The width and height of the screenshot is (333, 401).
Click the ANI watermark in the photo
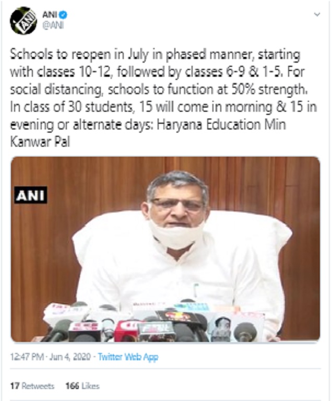tap(31, 195)
